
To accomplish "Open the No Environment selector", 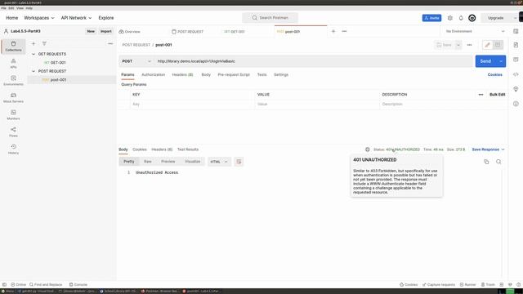I will [475, 31].
